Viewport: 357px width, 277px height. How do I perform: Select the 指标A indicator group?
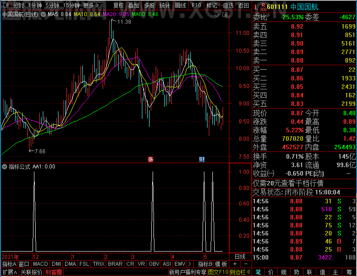click(9, 264)
